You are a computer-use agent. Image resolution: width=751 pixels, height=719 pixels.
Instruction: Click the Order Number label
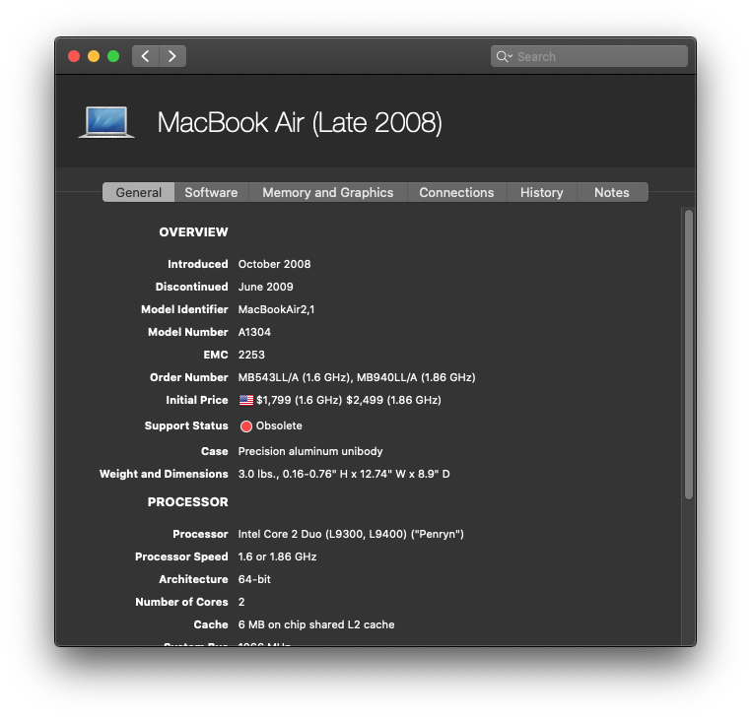188,377
